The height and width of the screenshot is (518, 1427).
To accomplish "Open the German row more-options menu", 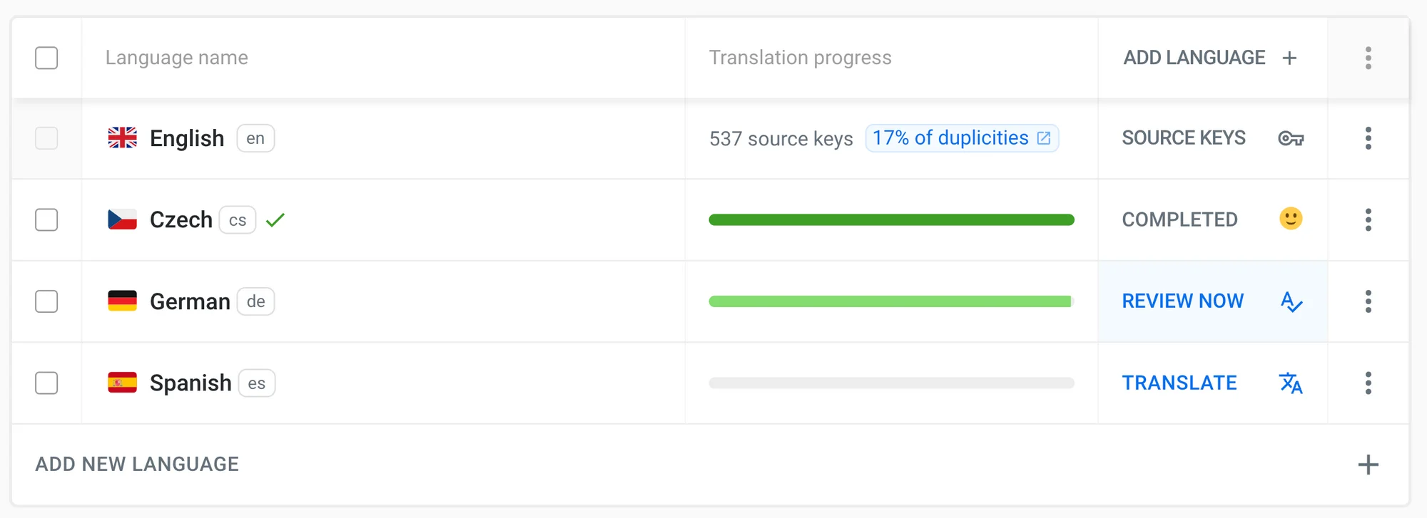I will 1368,301.
